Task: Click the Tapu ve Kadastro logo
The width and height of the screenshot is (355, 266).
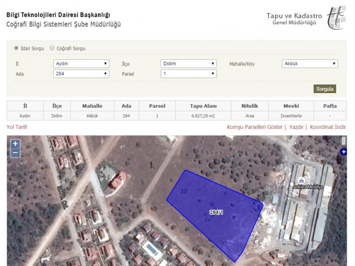Action: click(336, 17)
